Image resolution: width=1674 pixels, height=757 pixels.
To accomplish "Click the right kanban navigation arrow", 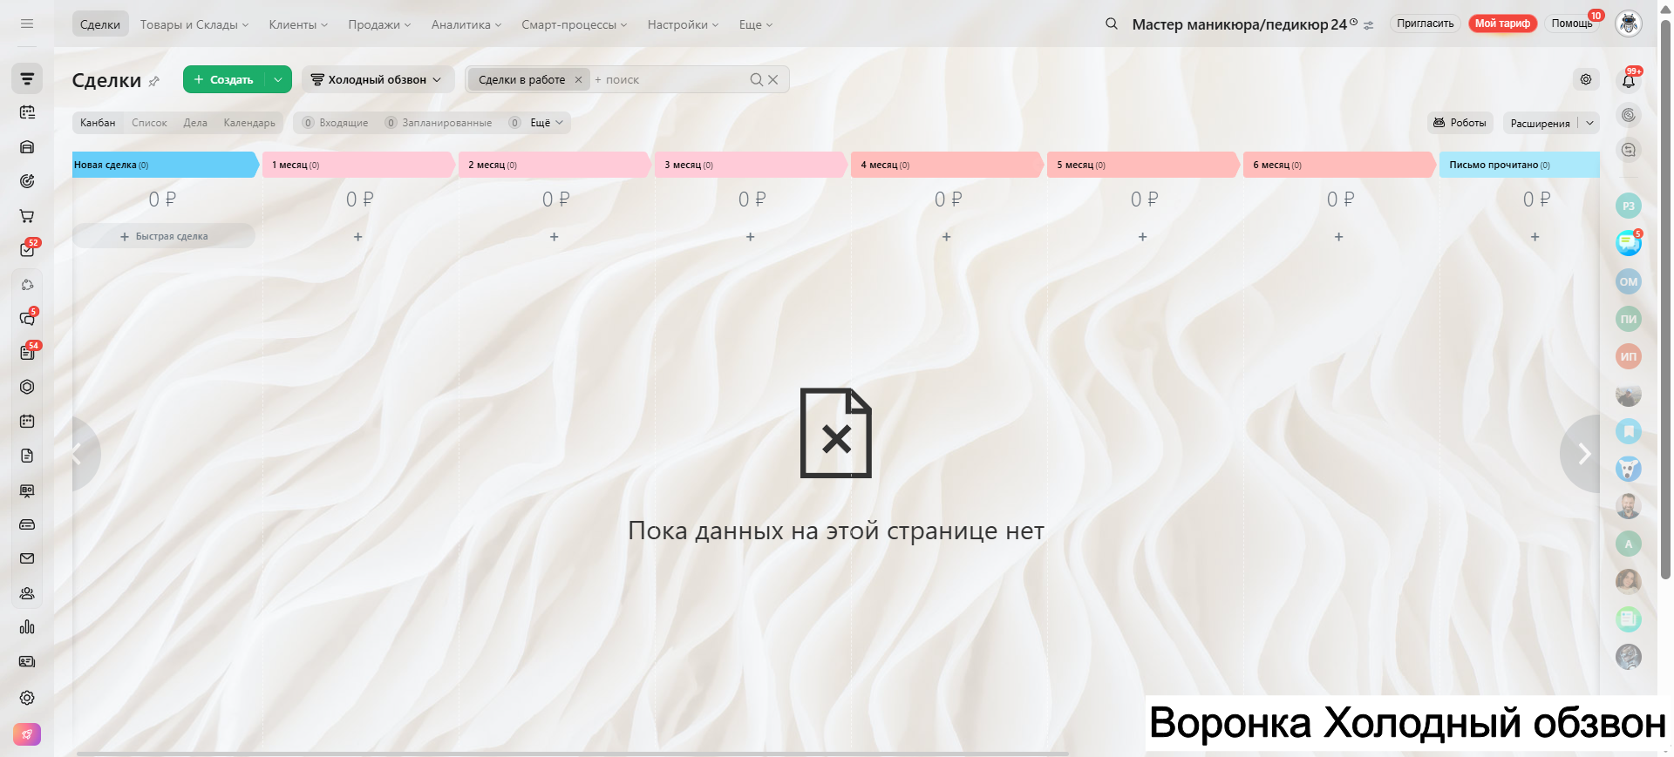I will (1581, 454).
